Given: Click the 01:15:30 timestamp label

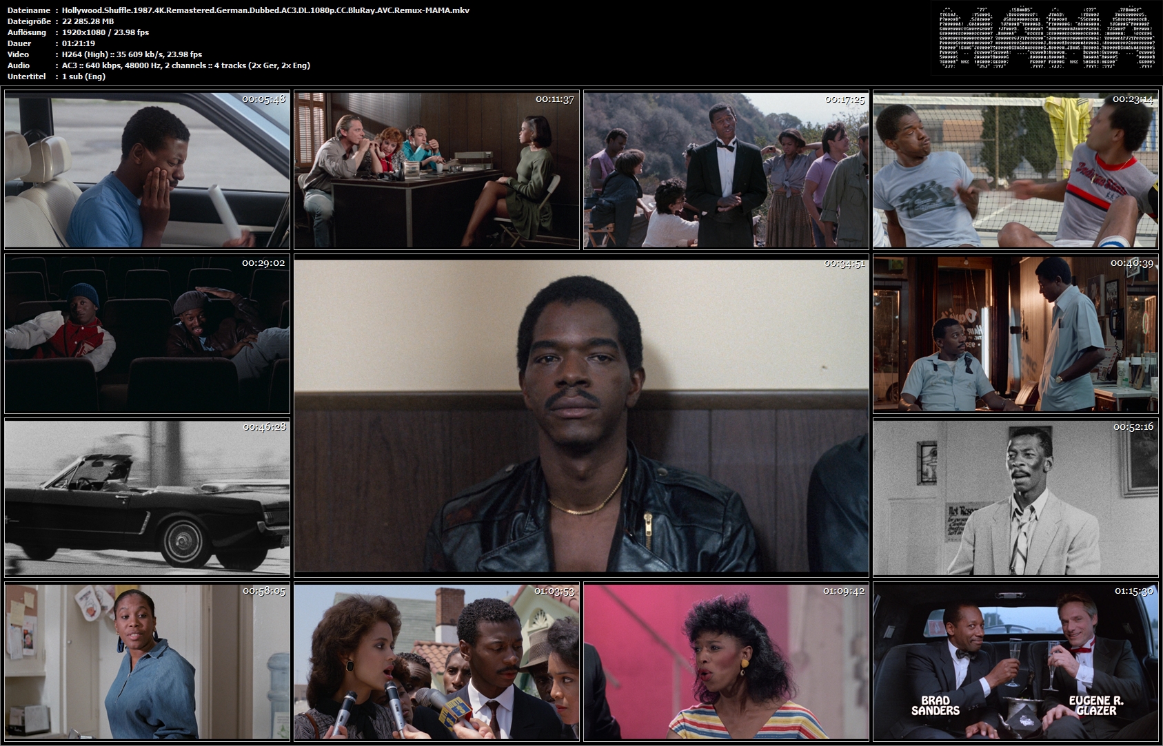Looking at the screenshot, I should (x=1134, y=591).
